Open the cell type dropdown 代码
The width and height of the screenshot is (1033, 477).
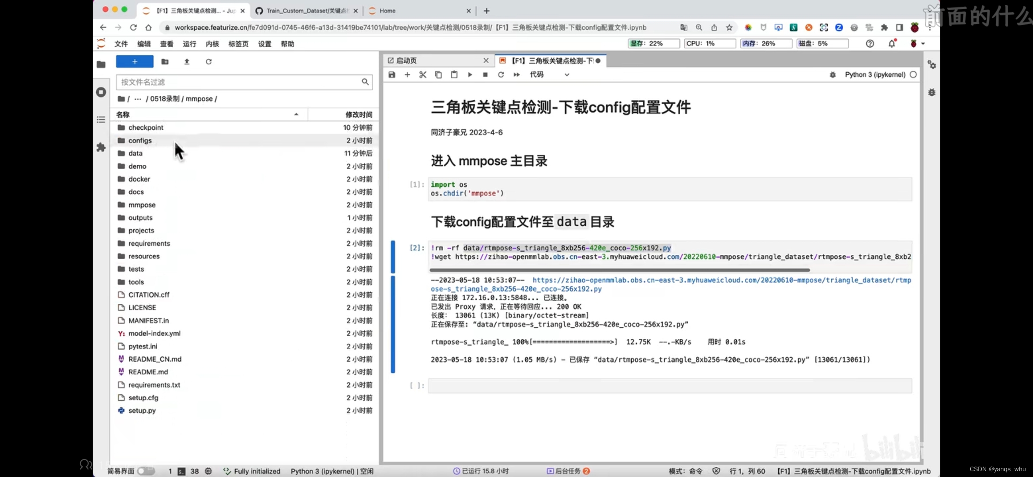550,75
